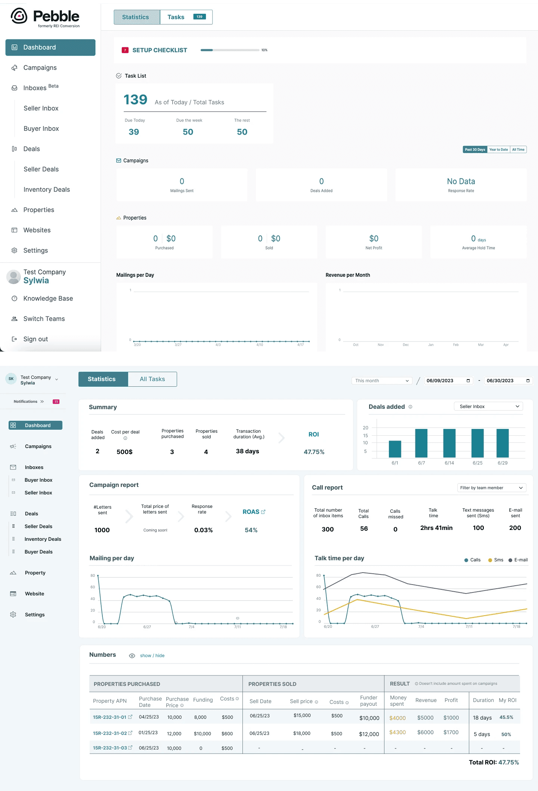Viewport: 538px width, 791px height.
Task: Switch to the top Statistics tab
Action: coord(137,17)
